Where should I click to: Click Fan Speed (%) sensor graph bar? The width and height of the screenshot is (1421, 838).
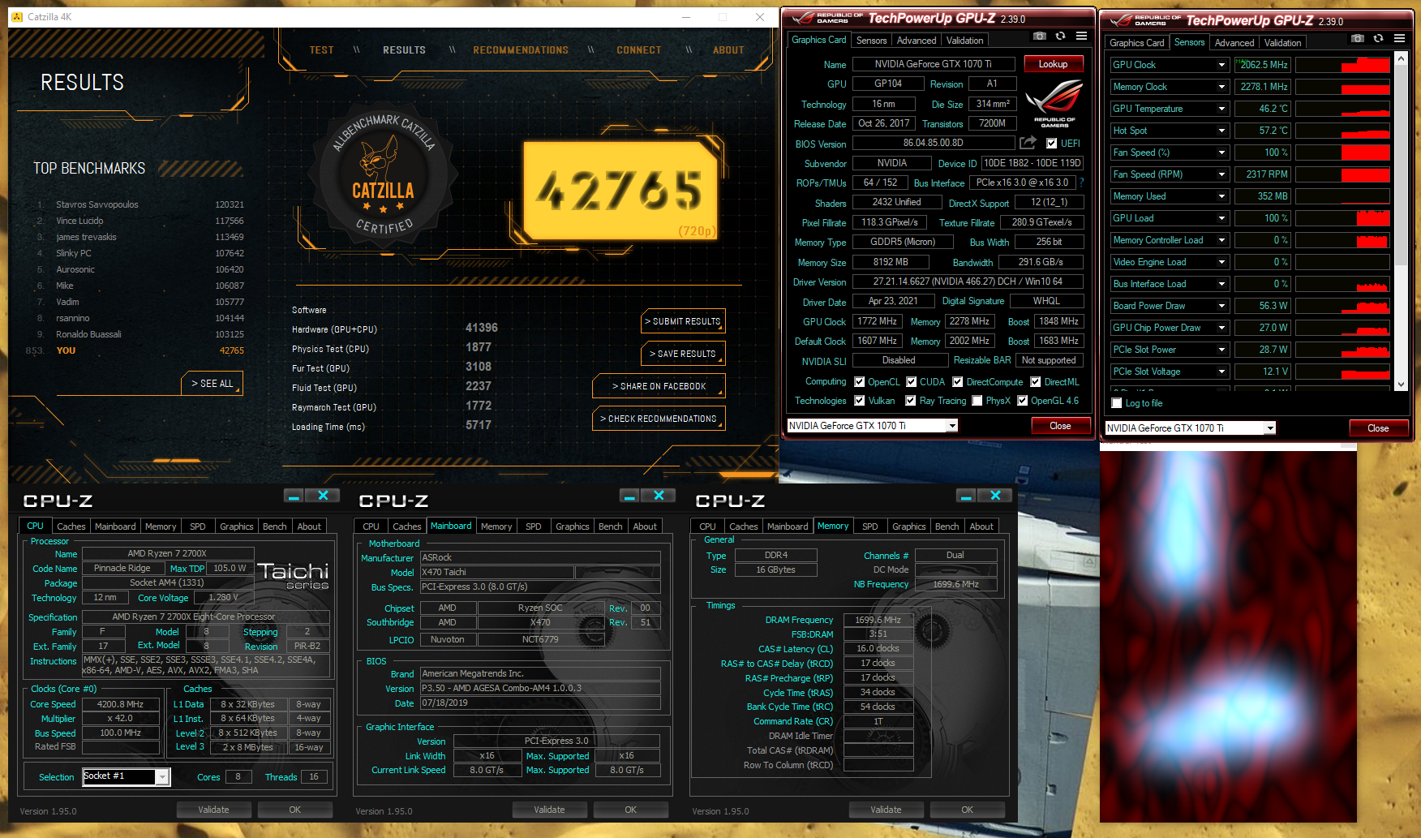click(1343, 153)
